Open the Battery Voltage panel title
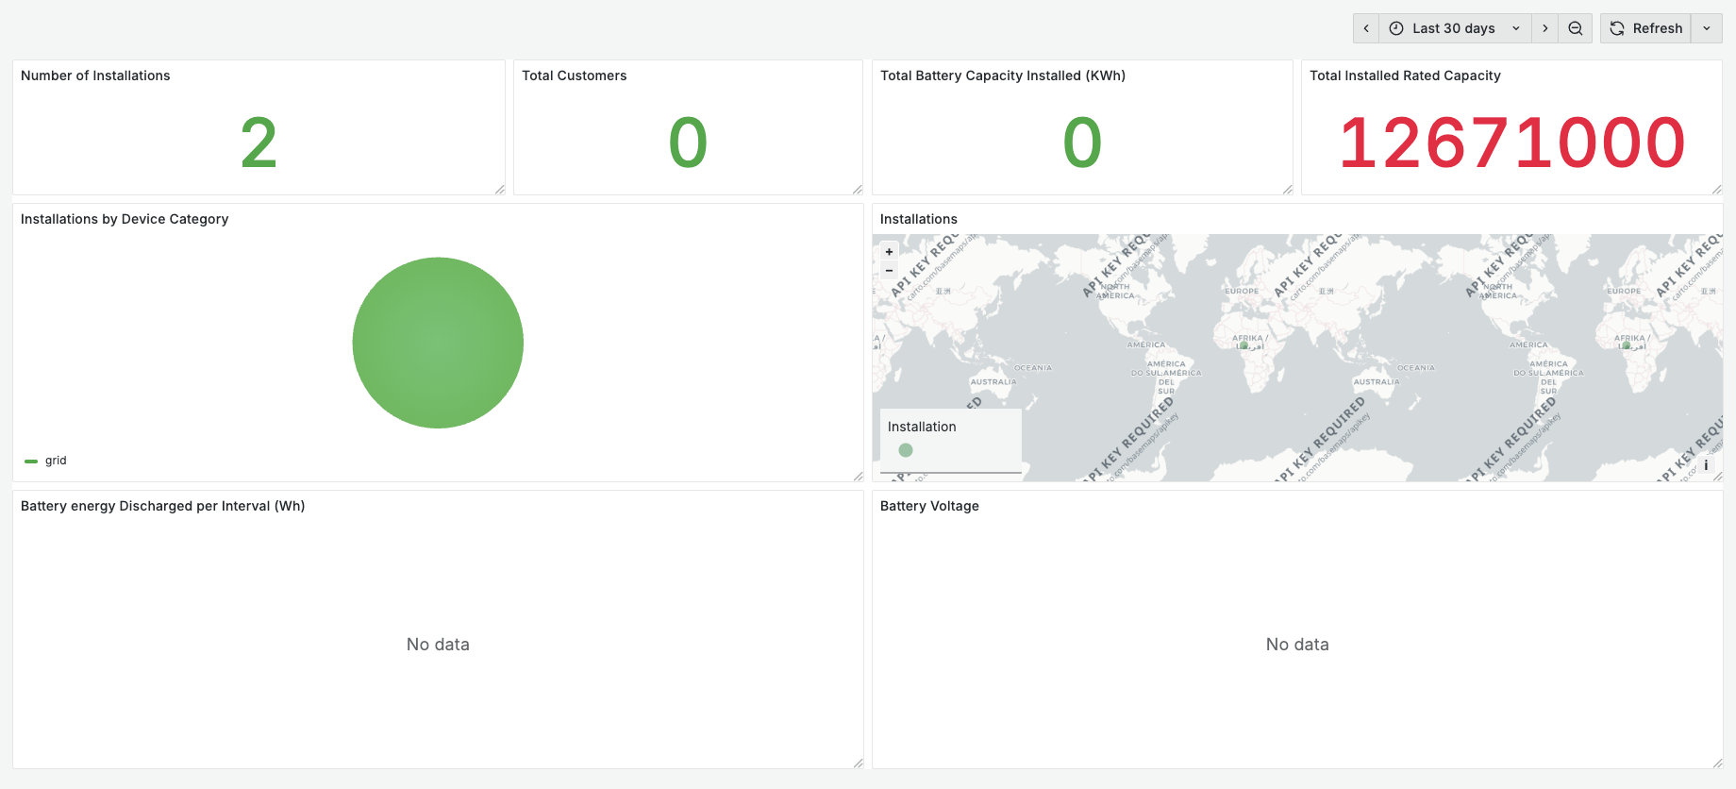The image size is (1736, 789). tap(929, 506)
